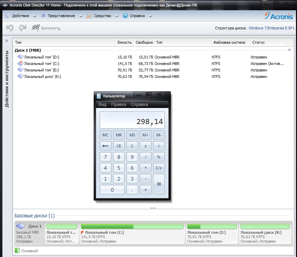Select the K: partition block in disk map
This screenshot has width=297, height=257.
[x=265, y=233]
